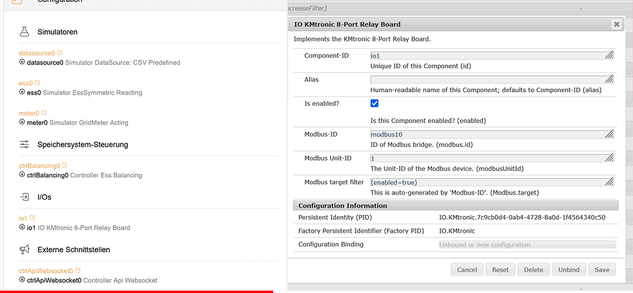Expand datasource0 details arrow
The image size is (633, 293).
point(22,62)
